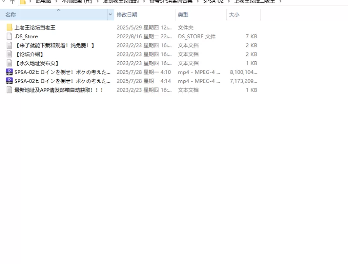Click the 2 KB size of 【来了就能下载和观看！纯免费！】
This screenshot has width=348, height=264.
[251, 46]
